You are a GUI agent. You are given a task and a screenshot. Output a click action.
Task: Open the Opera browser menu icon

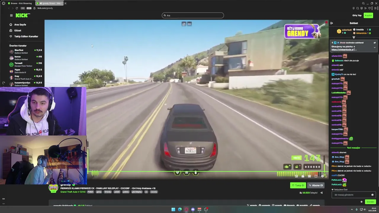click(3, 3)
